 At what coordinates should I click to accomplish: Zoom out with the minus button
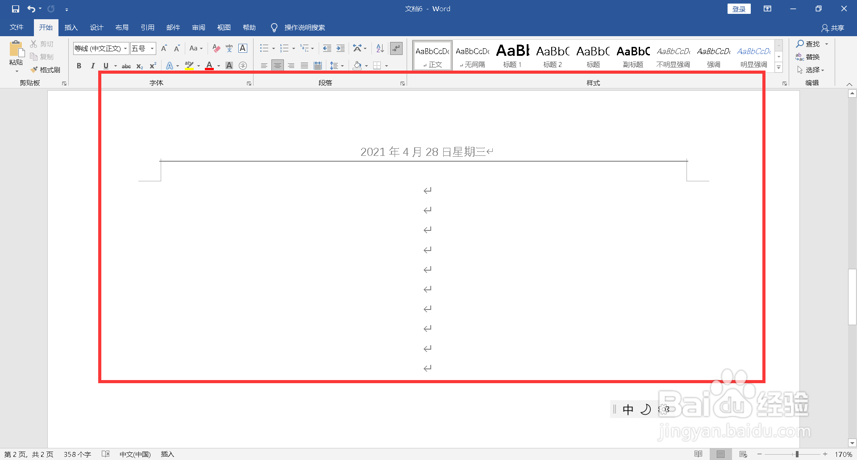click(x=760, y=454)
